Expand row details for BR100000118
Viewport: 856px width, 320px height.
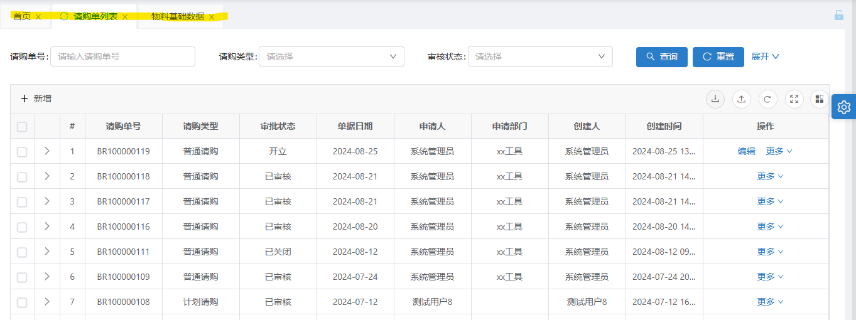click(47, 176)
